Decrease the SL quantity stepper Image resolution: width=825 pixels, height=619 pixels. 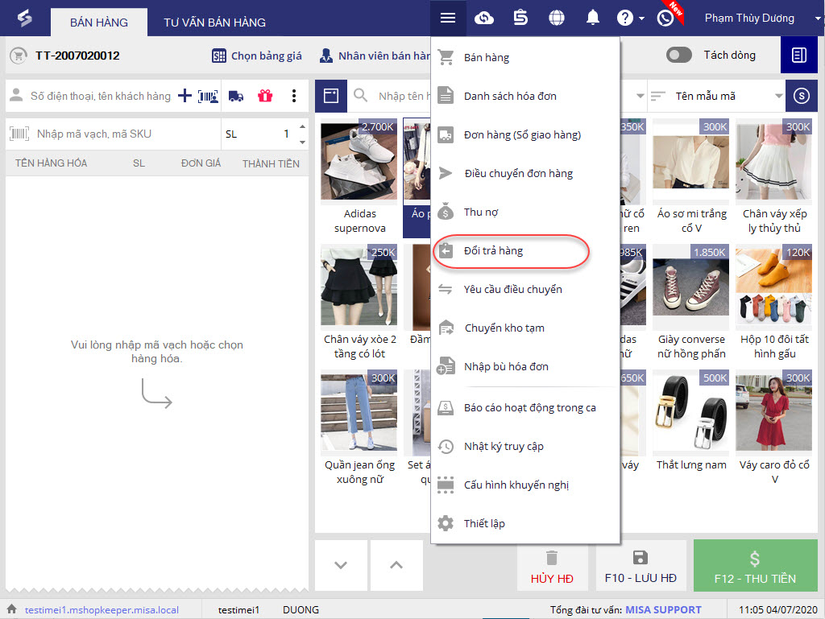click(302, 142)
